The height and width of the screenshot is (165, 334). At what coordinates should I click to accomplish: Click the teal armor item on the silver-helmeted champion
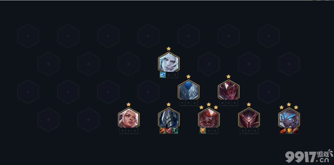coord(175,131)
